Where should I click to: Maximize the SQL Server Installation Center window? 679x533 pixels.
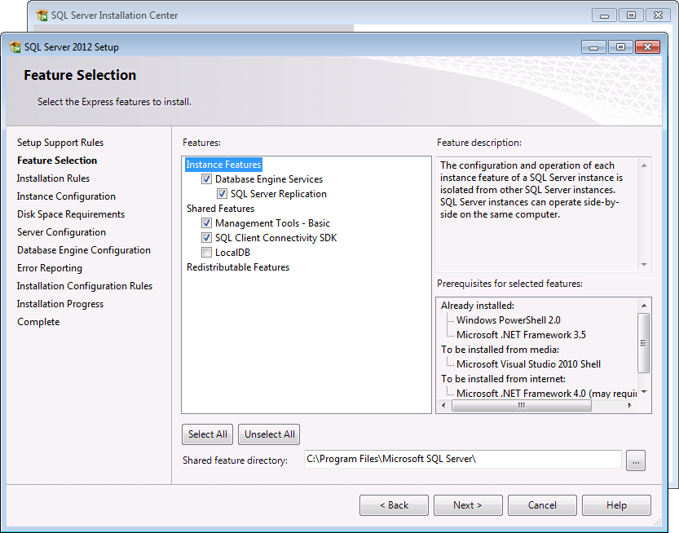[x=632, y=15]
